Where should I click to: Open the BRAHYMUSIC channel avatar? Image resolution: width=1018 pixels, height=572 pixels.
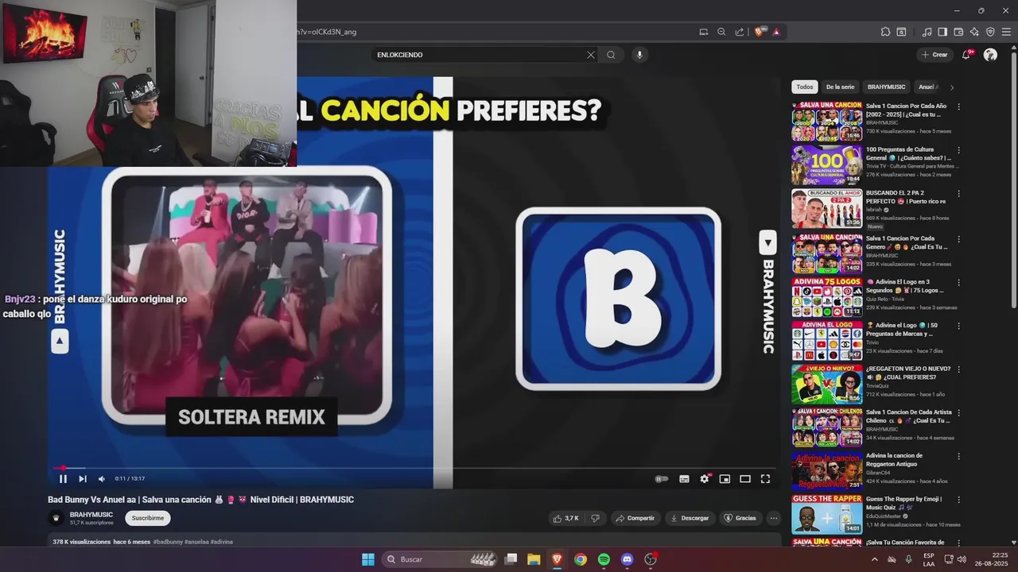coord(56,518)
